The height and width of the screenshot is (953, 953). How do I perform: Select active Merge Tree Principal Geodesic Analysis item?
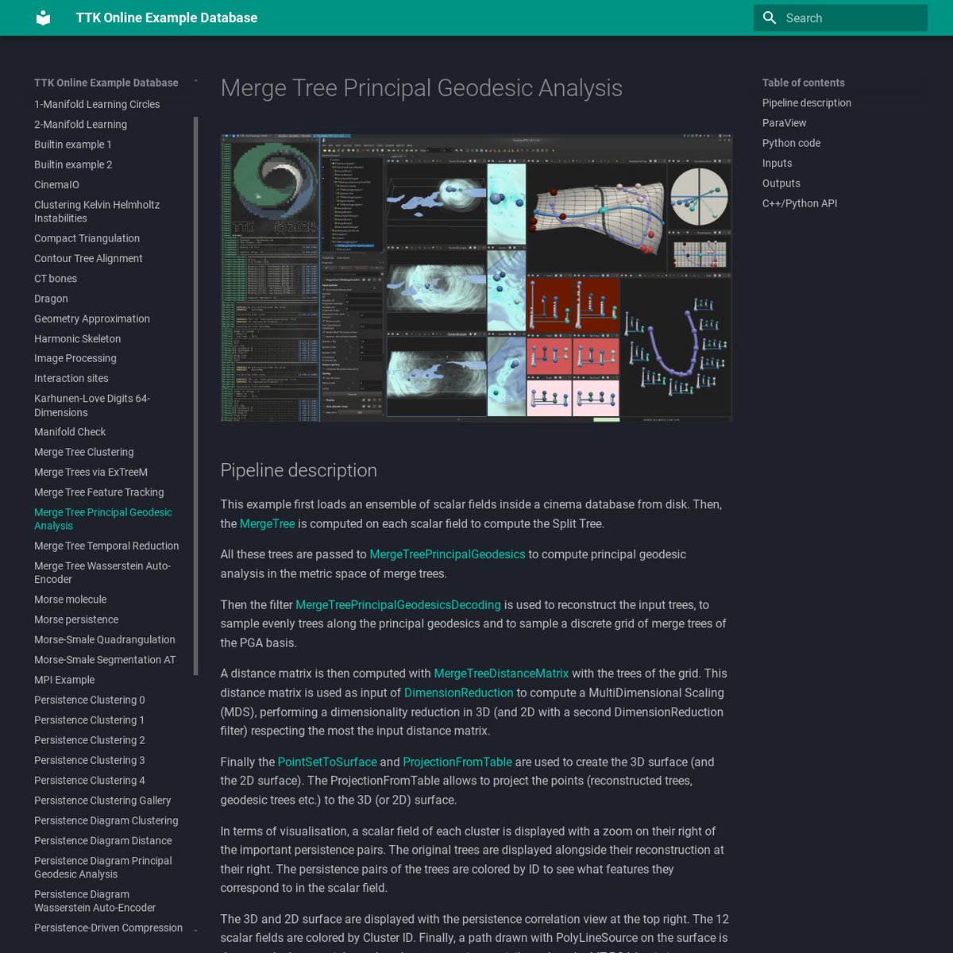tap(103, 519)
